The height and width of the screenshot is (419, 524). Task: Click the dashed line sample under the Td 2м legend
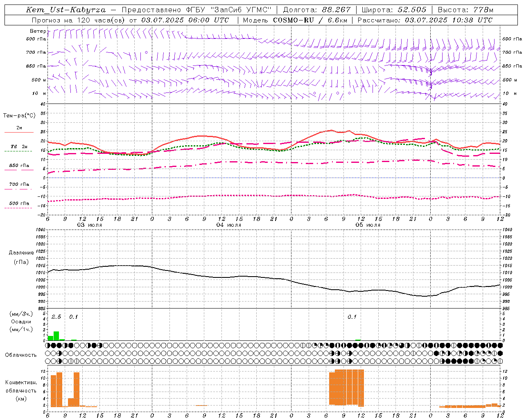pos(18,151)
